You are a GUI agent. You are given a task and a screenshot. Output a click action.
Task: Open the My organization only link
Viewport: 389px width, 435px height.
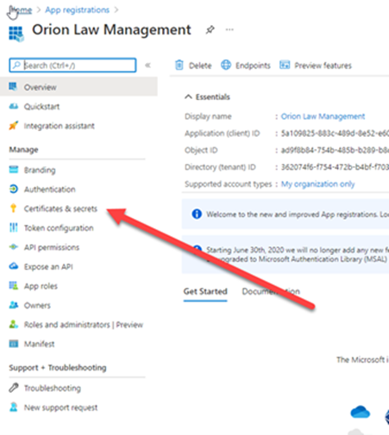pyautogui.click(x=317, y=184)
